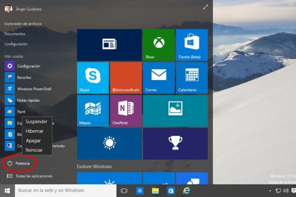Click the Buscar en la web y en Windows box
Viewport: 296px width, 197px height.
pyautogui.click(x=65, y=190)
